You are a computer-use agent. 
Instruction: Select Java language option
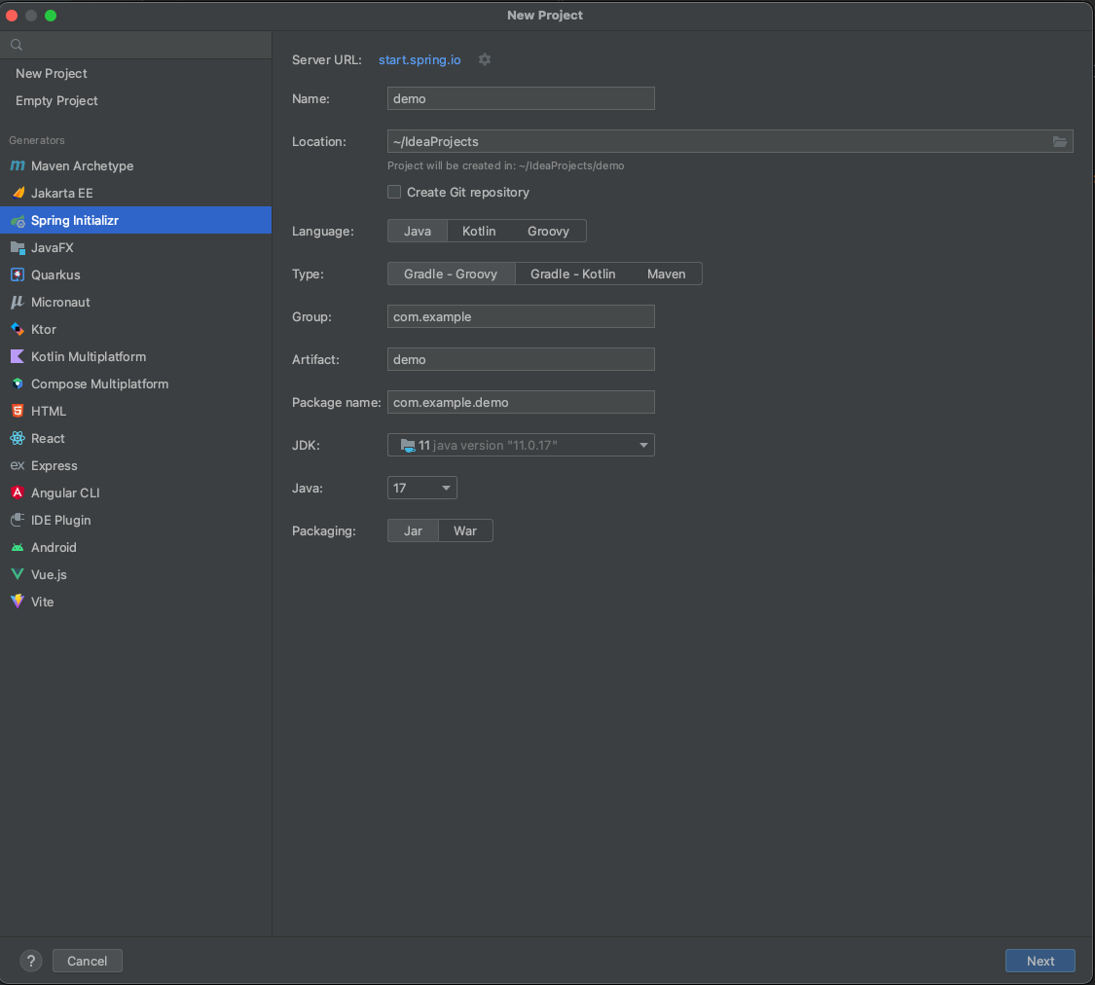click(x=417, y=231)
